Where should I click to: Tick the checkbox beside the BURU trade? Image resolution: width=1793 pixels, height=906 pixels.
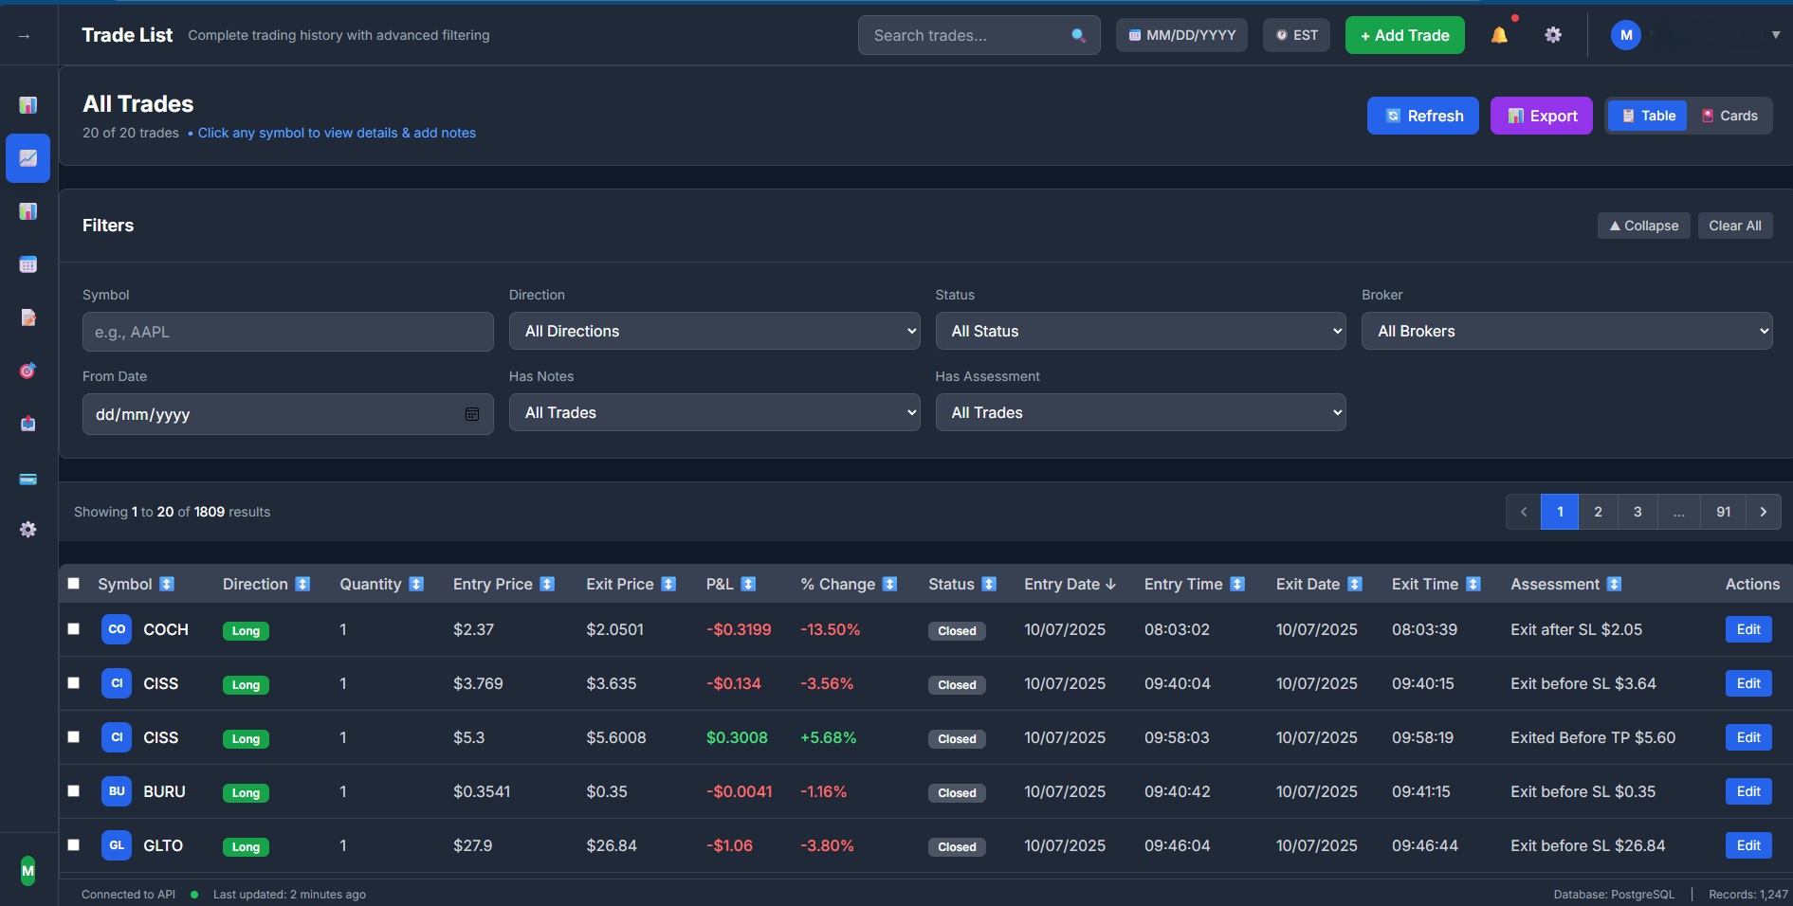click(73, 791)
